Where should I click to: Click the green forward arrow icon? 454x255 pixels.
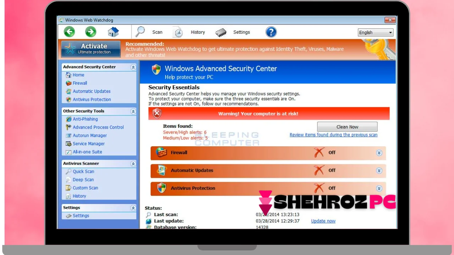(91, 32)
